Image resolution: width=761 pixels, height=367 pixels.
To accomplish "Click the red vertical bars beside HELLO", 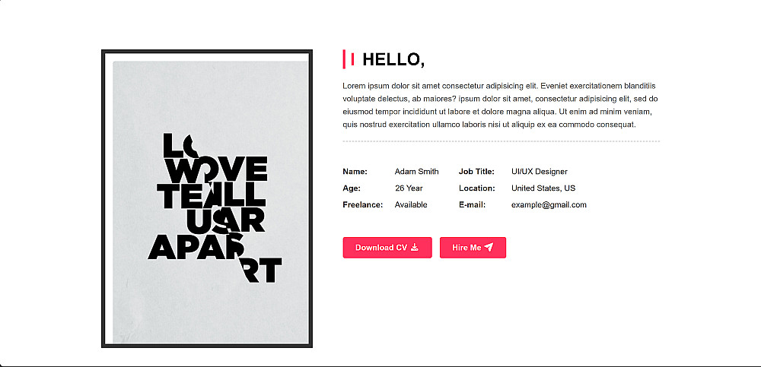I will pos(349,59).
